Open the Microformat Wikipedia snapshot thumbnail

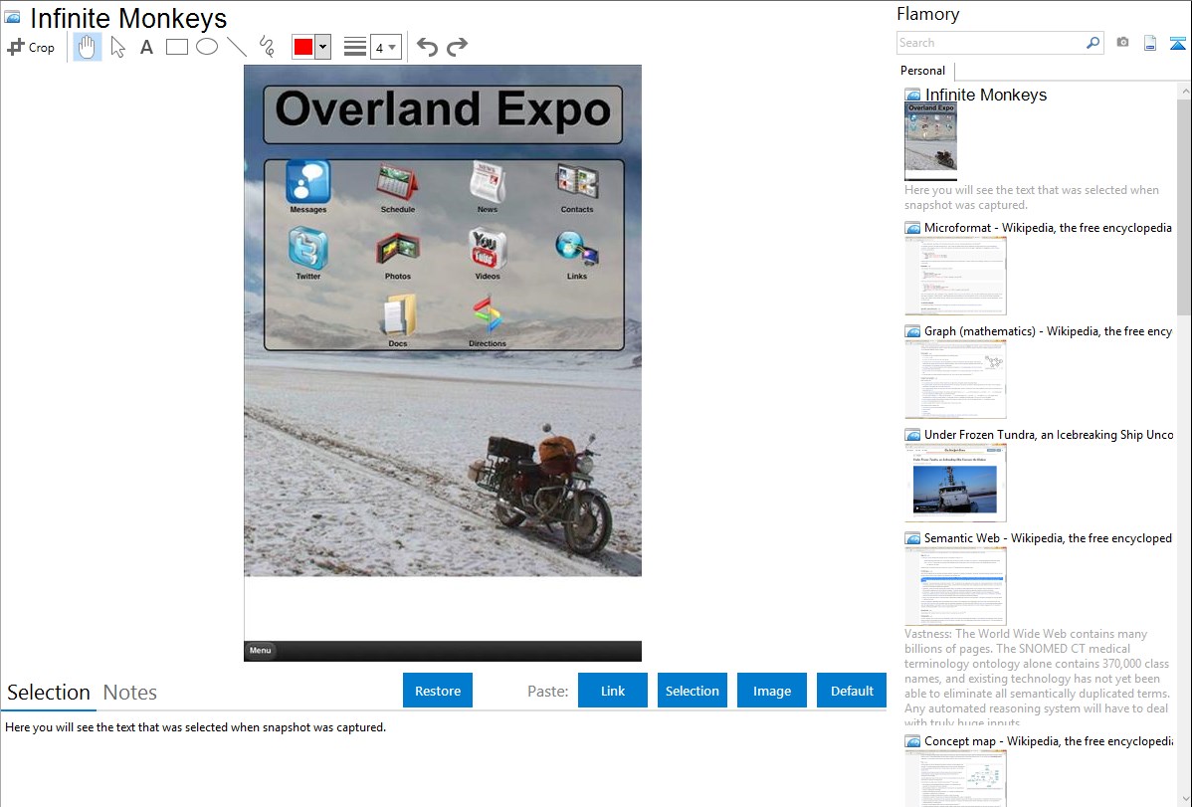click(955, 276)
